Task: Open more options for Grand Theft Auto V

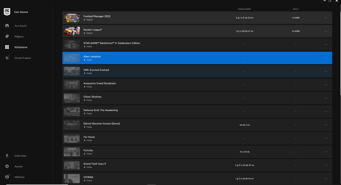Action: point(326,165)
